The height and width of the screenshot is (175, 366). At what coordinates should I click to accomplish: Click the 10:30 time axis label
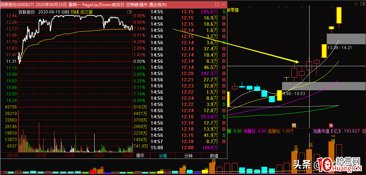(41, 155)
